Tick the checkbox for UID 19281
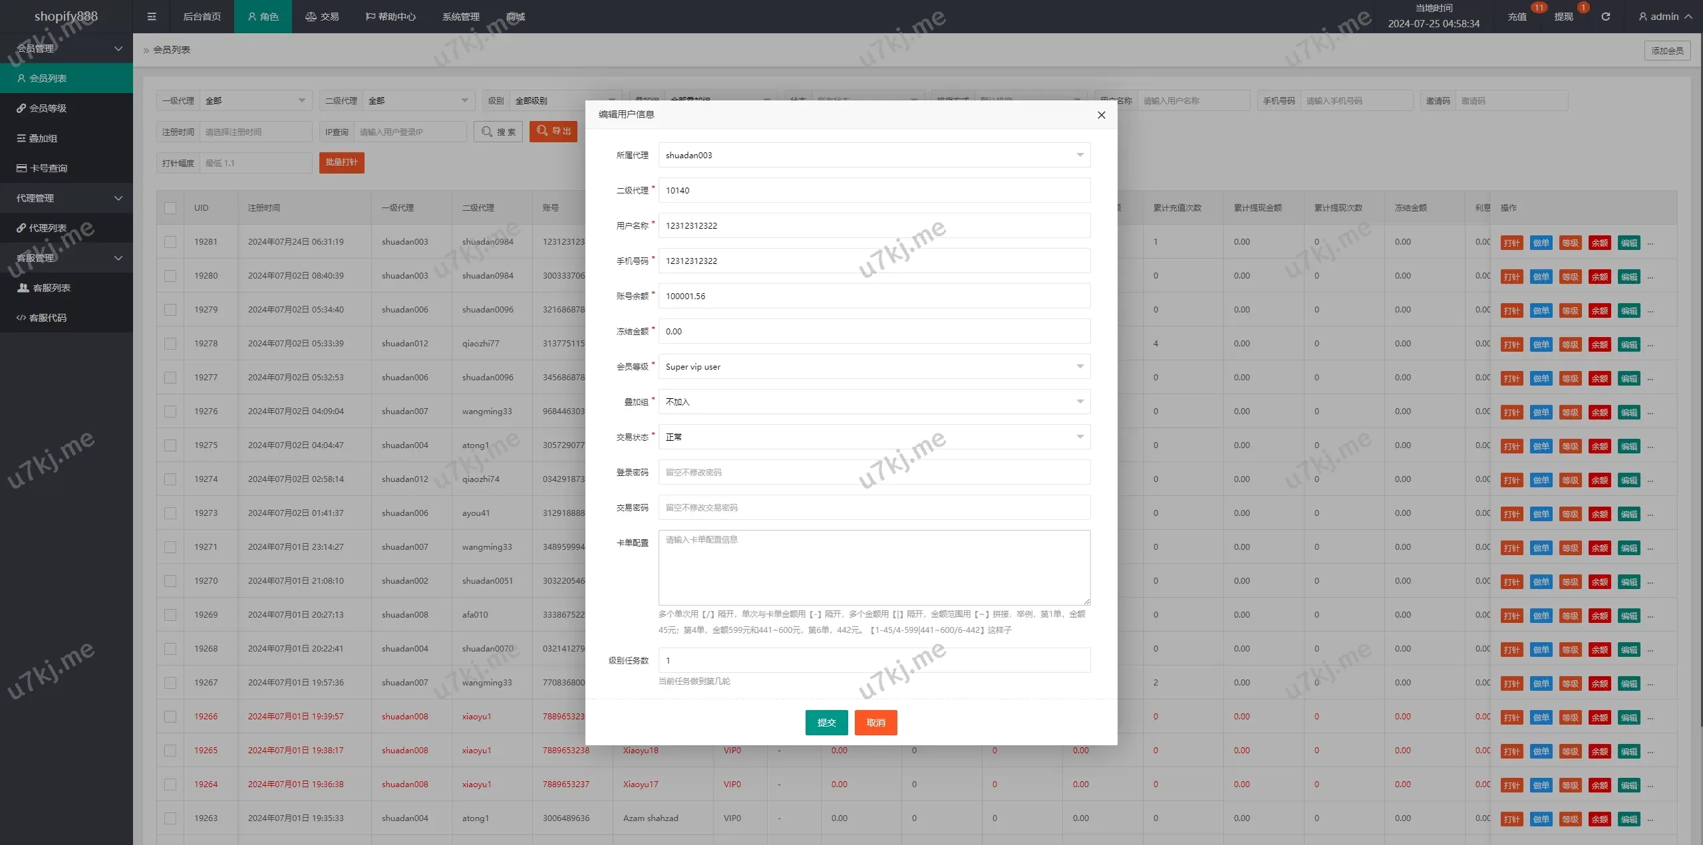Viewport: 1703px width, 845px height. 170,242
